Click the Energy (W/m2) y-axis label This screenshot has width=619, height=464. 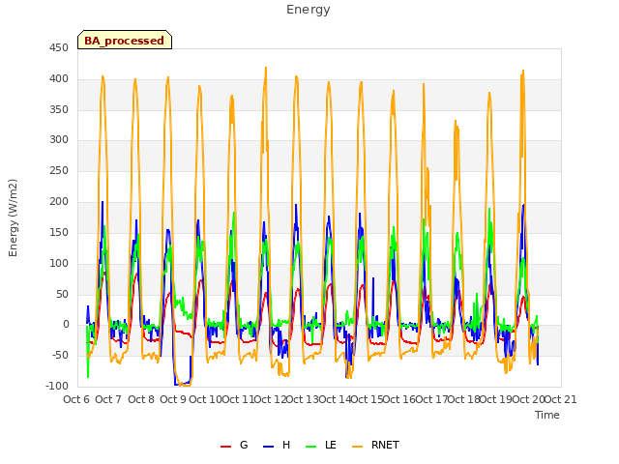[x=13, y=217]
